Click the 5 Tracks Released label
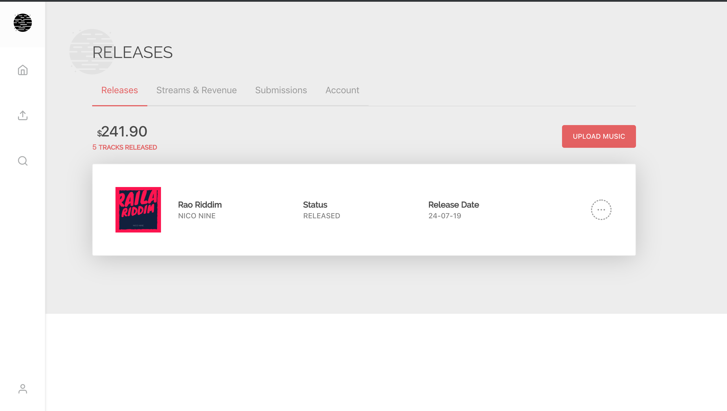The width and height of the screenshot is (727, 411). pyautogui.click(x=125, y=147)
